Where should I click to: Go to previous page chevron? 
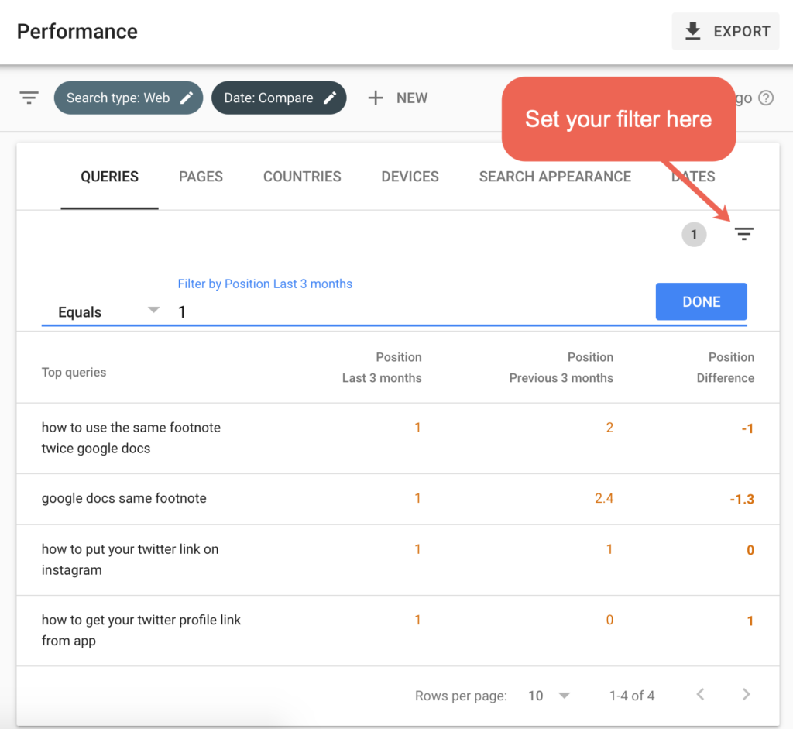click(700, 694)
